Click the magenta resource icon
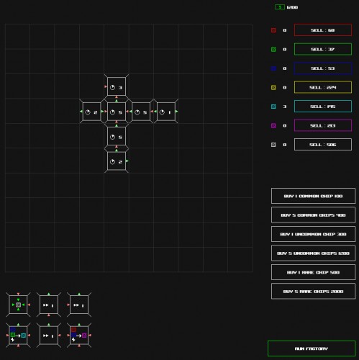Image resolution: width=359 pixels, height=360 pixels. pos(273,125)
